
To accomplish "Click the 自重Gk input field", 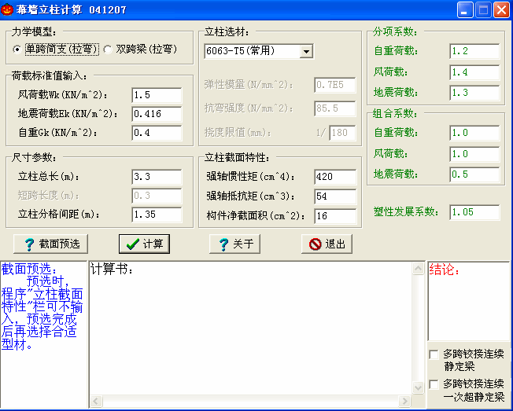I will 157,133.
